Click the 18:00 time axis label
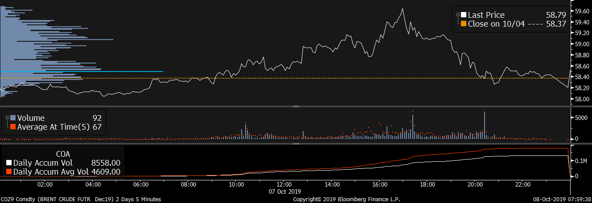 (x=428, y=184)
